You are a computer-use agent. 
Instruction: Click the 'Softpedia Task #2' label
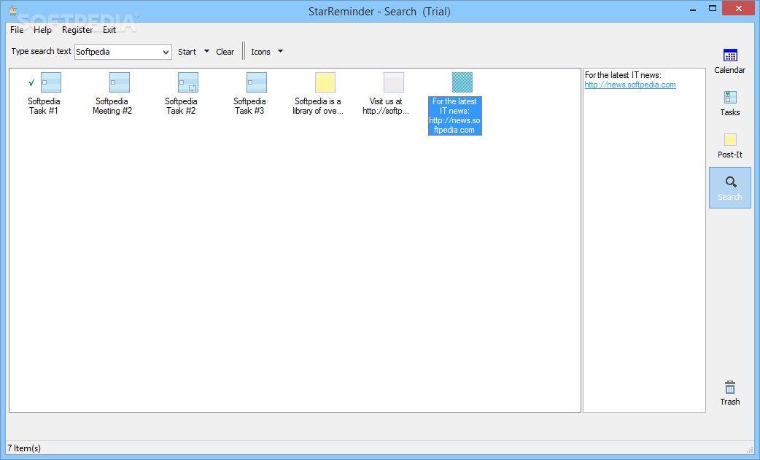(181, 106)
